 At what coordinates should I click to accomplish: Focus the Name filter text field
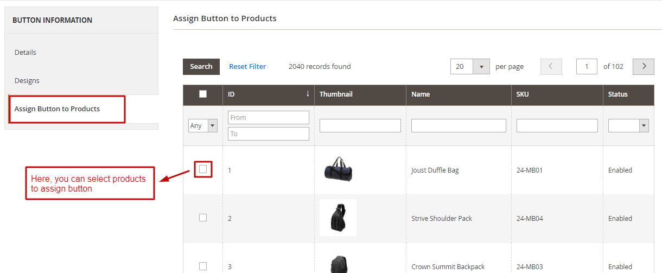(x=459, y=125)
